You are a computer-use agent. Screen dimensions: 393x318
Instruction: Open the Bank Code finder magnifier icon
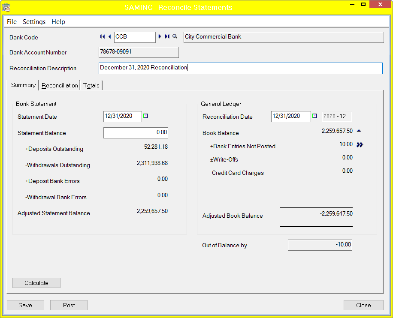[x=175, y=36]
